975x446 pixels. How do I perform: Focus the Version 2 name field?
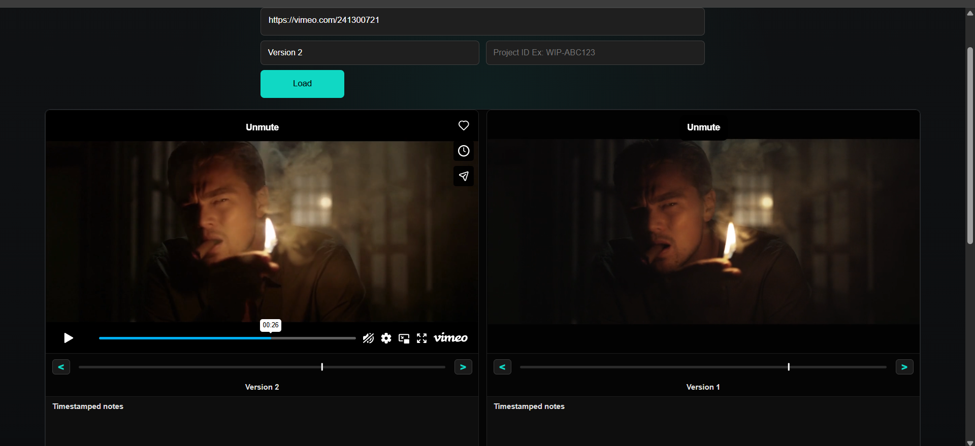point(370,53)
